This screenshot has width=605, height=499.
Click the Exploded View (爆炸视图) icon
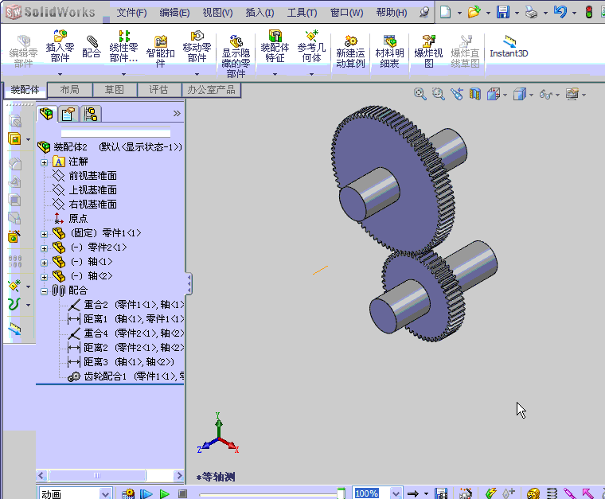(x=428, y=52)
